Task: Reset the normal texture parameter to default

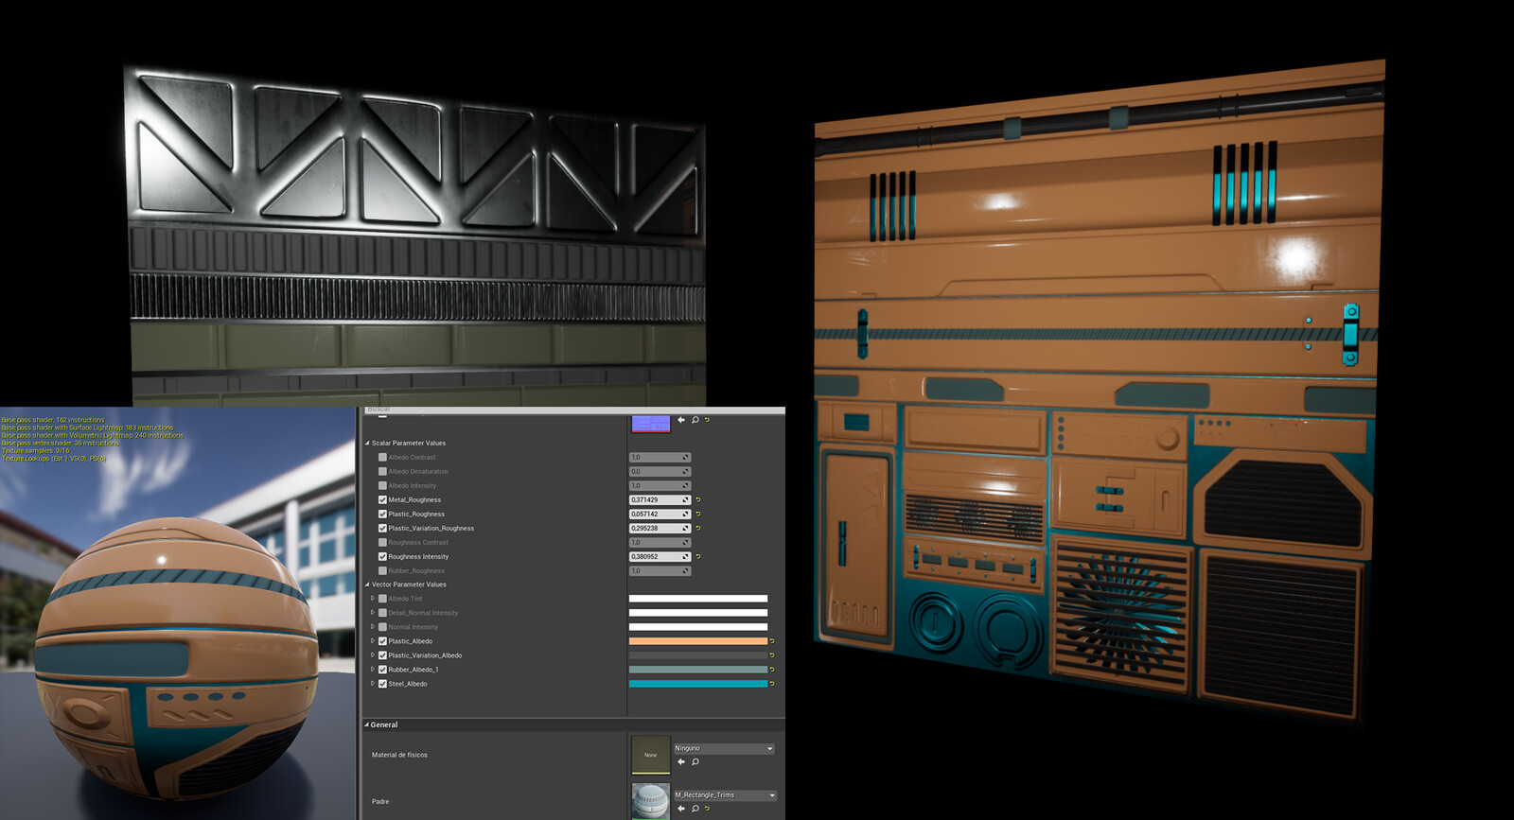Action: point(707,420)
